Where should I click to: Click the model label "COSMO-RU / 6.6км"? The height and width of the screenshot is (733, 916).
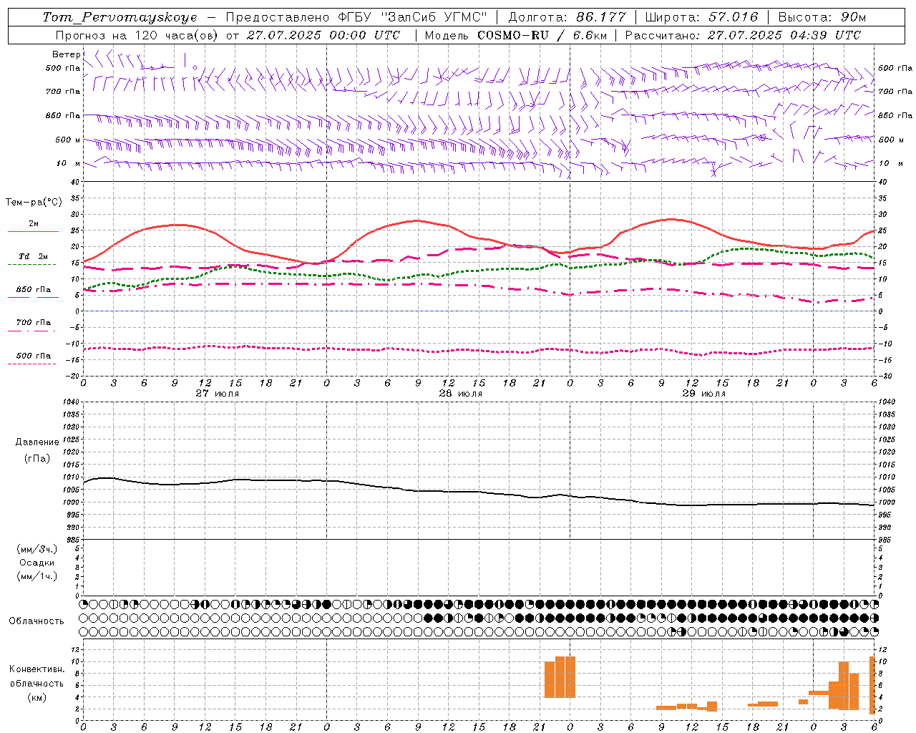(x=541, y=35)
